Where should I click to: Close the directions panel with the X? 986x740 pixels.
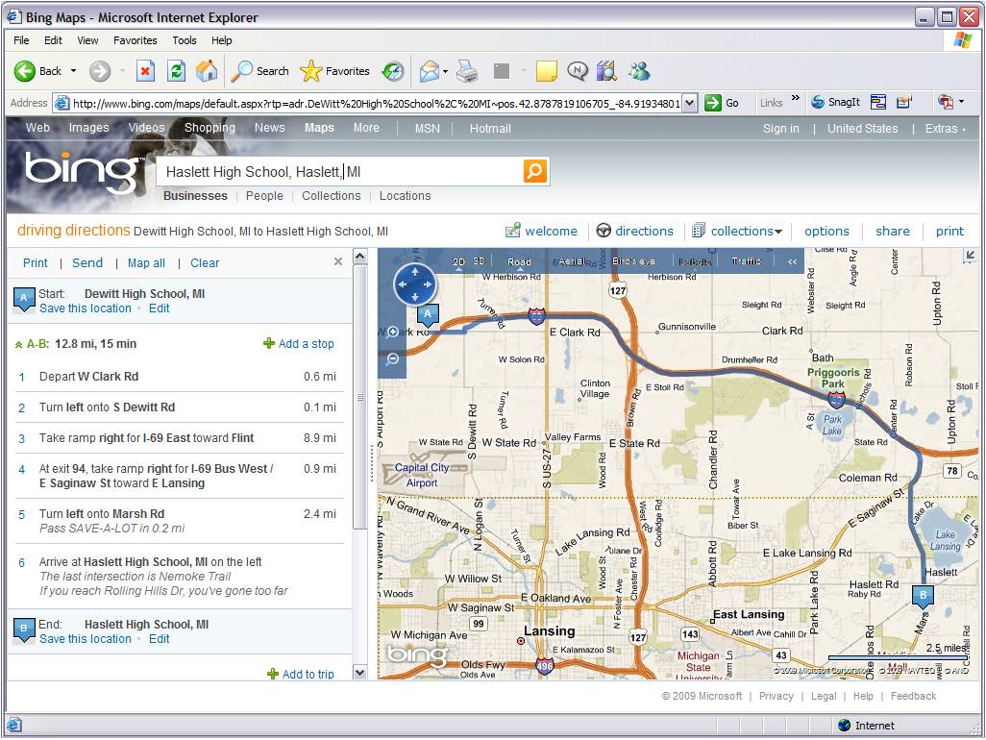pos(338,261)
